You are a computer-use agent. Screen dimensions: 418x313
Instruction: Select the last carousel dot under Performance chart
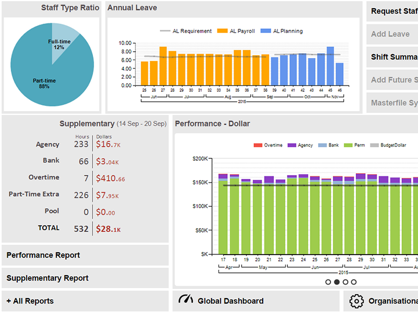pyautogui.click(x=354, y=282)
